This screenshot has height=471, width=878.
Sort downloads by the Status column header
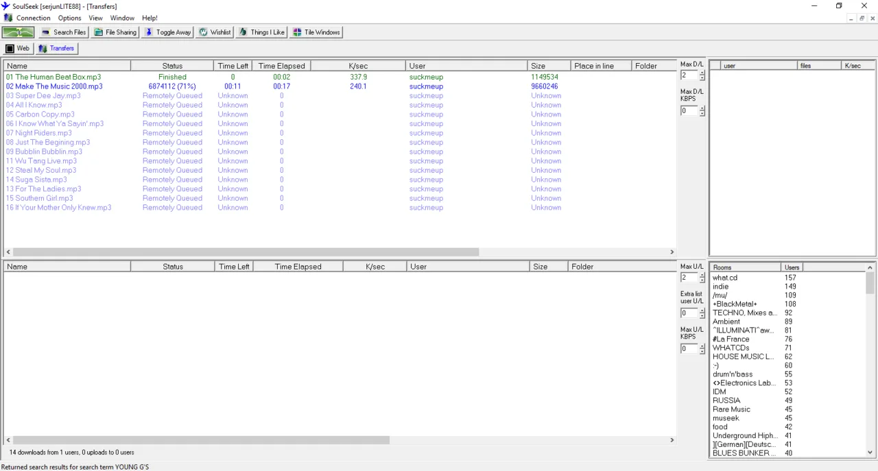coord(173,66)
